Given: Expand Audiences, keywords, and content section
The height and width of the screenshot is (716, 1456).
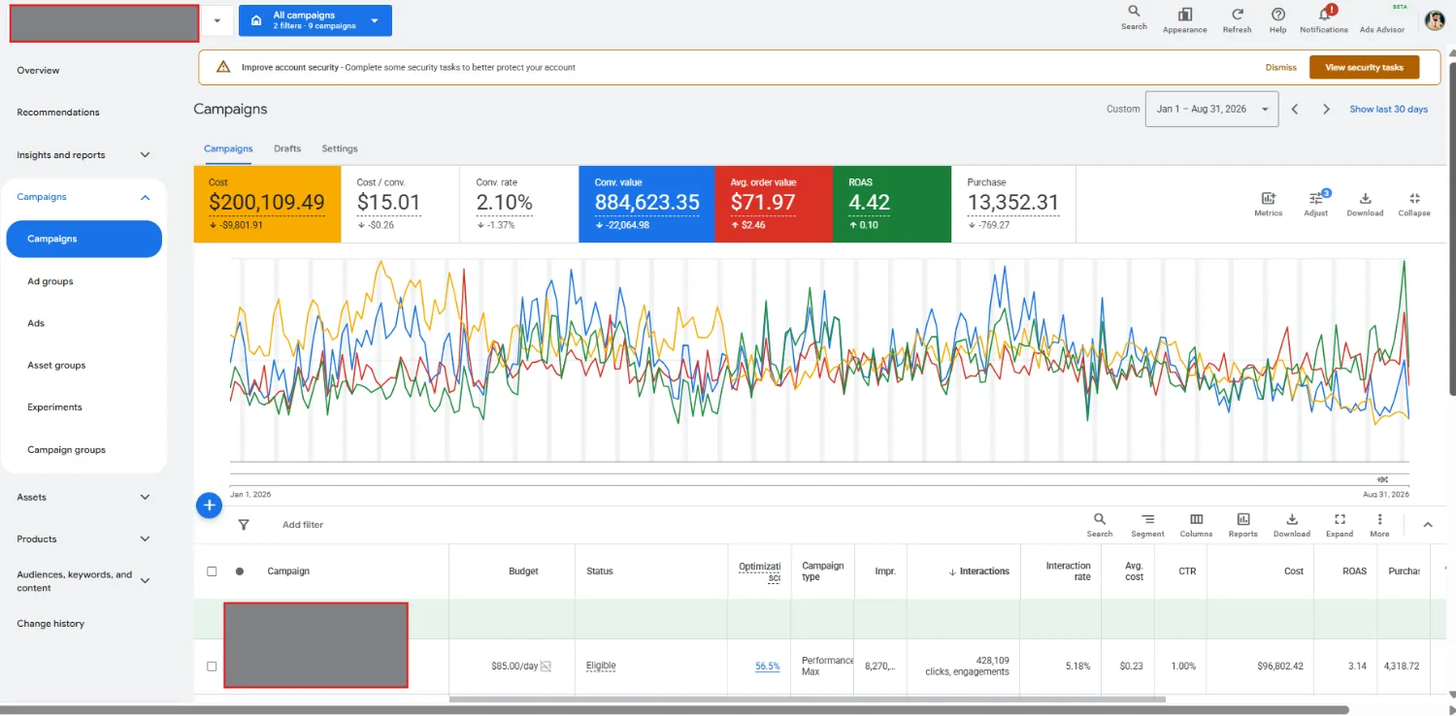Looking at the screenshot, I should click(146, 580).
